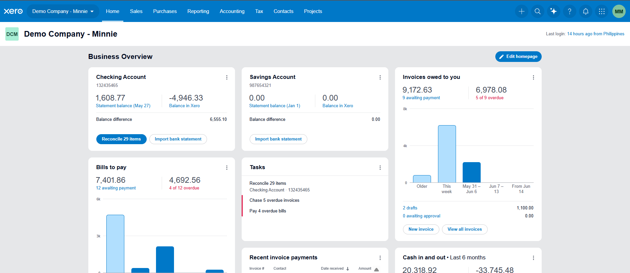Open the create new plus menu
630x273 pixels.
click(x=521, y=11)
